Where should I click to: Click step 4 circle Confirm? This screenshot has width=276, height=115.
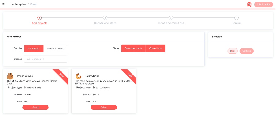pyautogui.click(x=237, y=18)
